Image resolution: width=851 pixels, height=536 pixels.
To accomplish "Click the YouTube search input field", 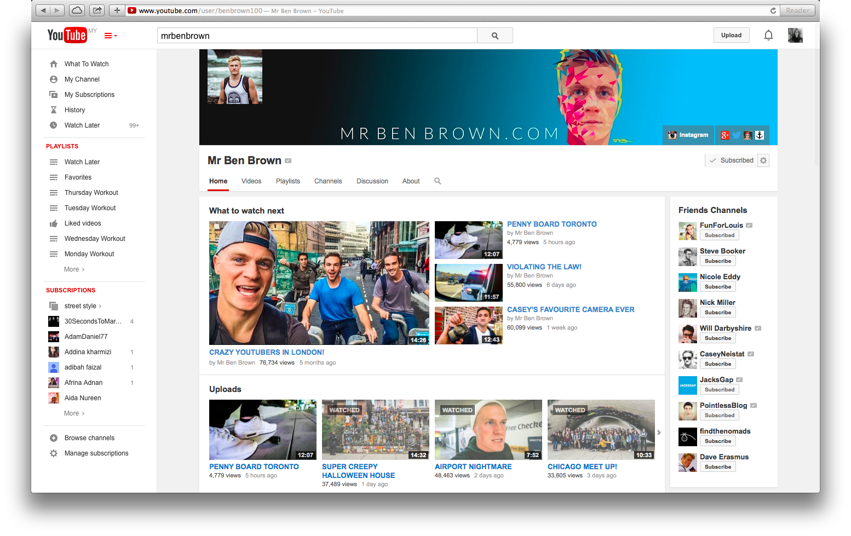I will click(317, 36).
